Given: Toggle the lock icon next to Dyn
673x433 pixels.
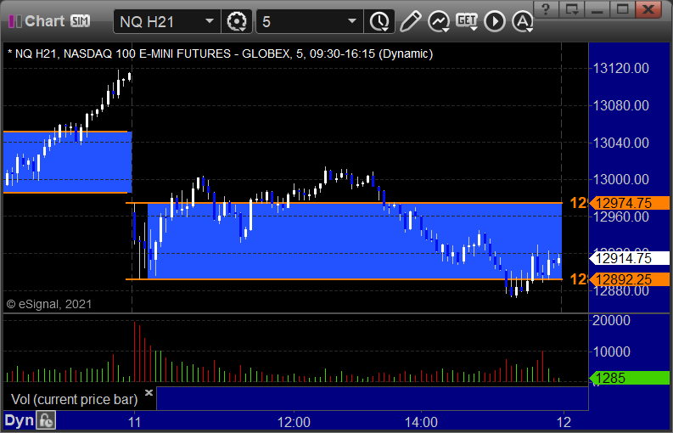Looking at the screenshot, I should 46,420.
